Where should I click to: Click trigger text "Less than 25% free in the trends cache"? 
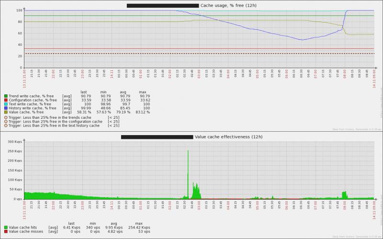point(57,117)
